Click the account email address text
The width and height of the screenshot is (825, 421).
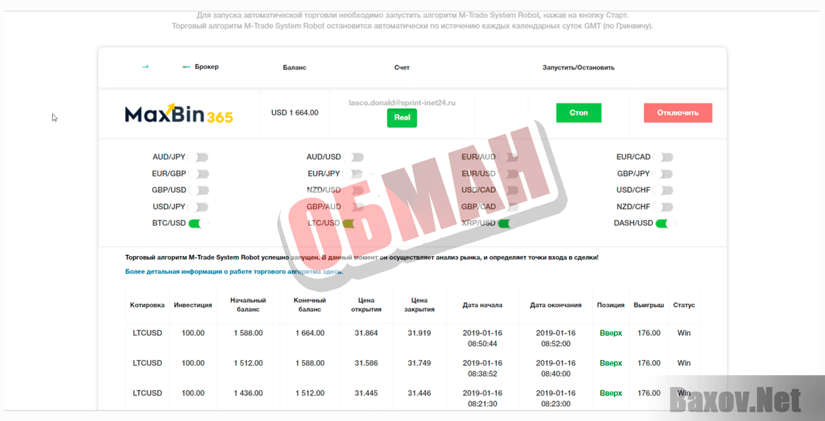(x=402, y=103)
